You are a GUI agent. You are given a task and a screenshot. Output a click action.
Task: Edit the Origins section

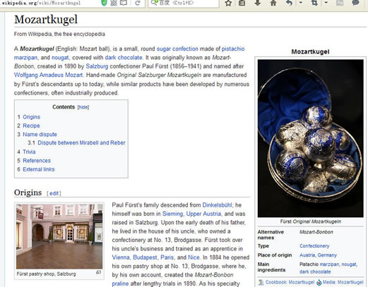click(54, 193)
